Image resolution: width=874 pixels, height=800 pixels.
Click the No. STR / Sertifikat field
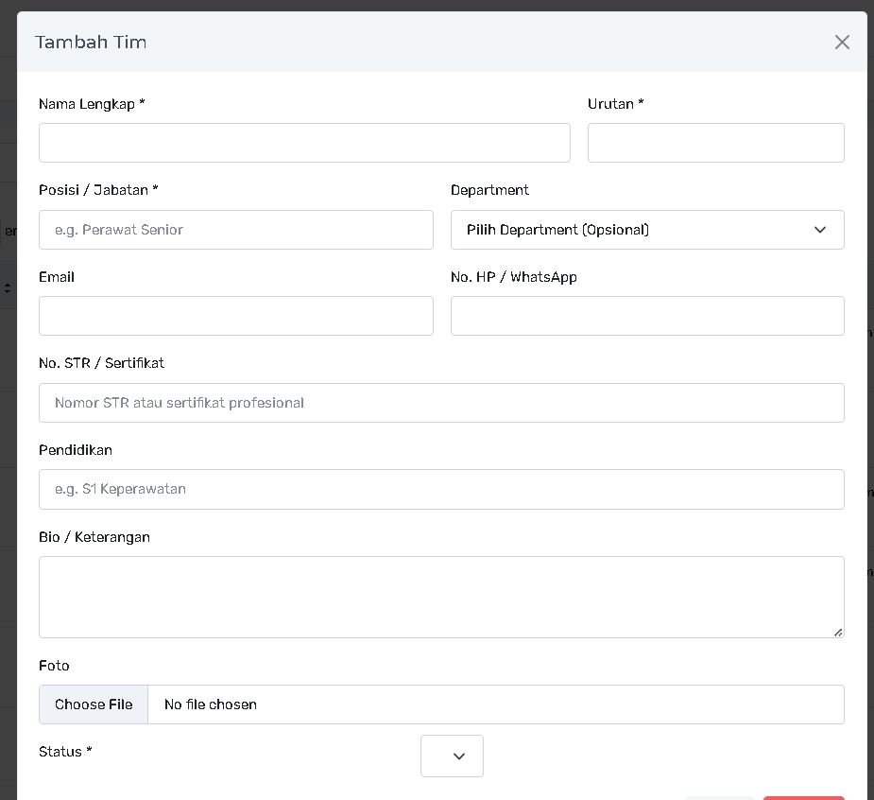(x=441, y=403)
